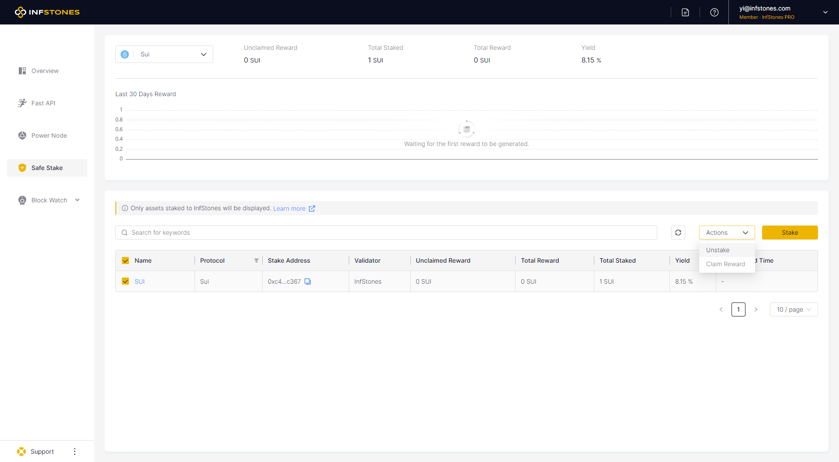
Task: Click the Validator column header
Action: point(367,261)
